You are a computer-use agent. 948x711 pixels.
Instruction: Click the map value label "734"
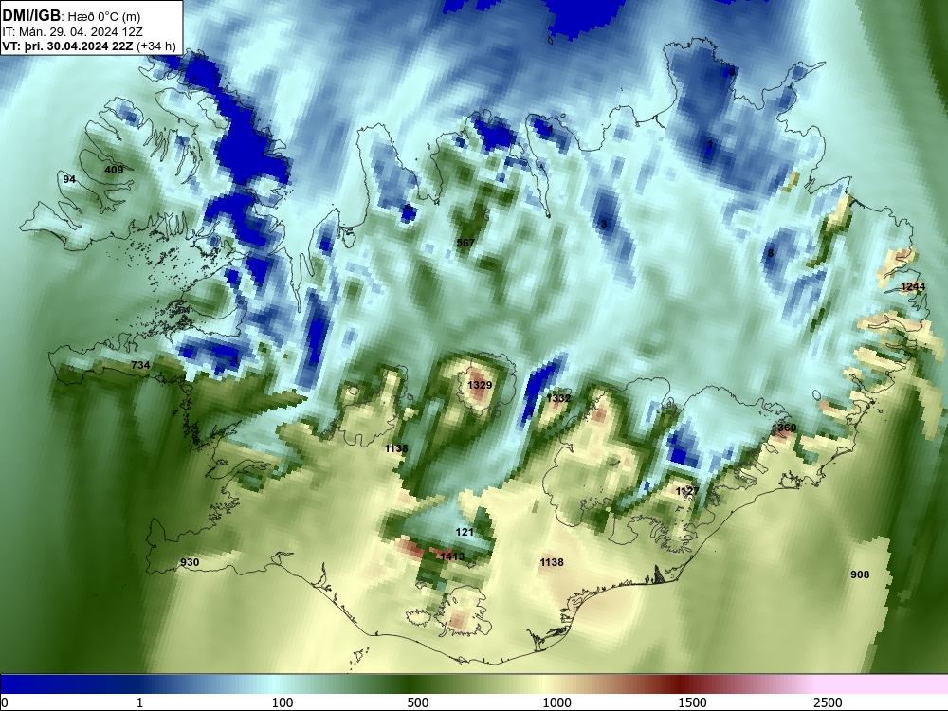pos(140,365)
